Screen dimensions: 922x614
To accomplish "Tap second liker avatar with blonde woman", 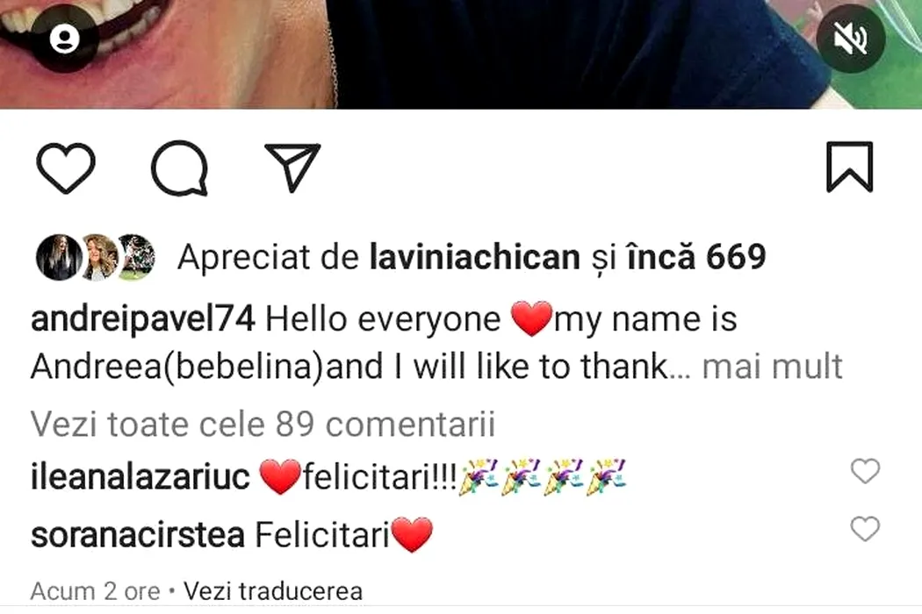I will 98,257.
